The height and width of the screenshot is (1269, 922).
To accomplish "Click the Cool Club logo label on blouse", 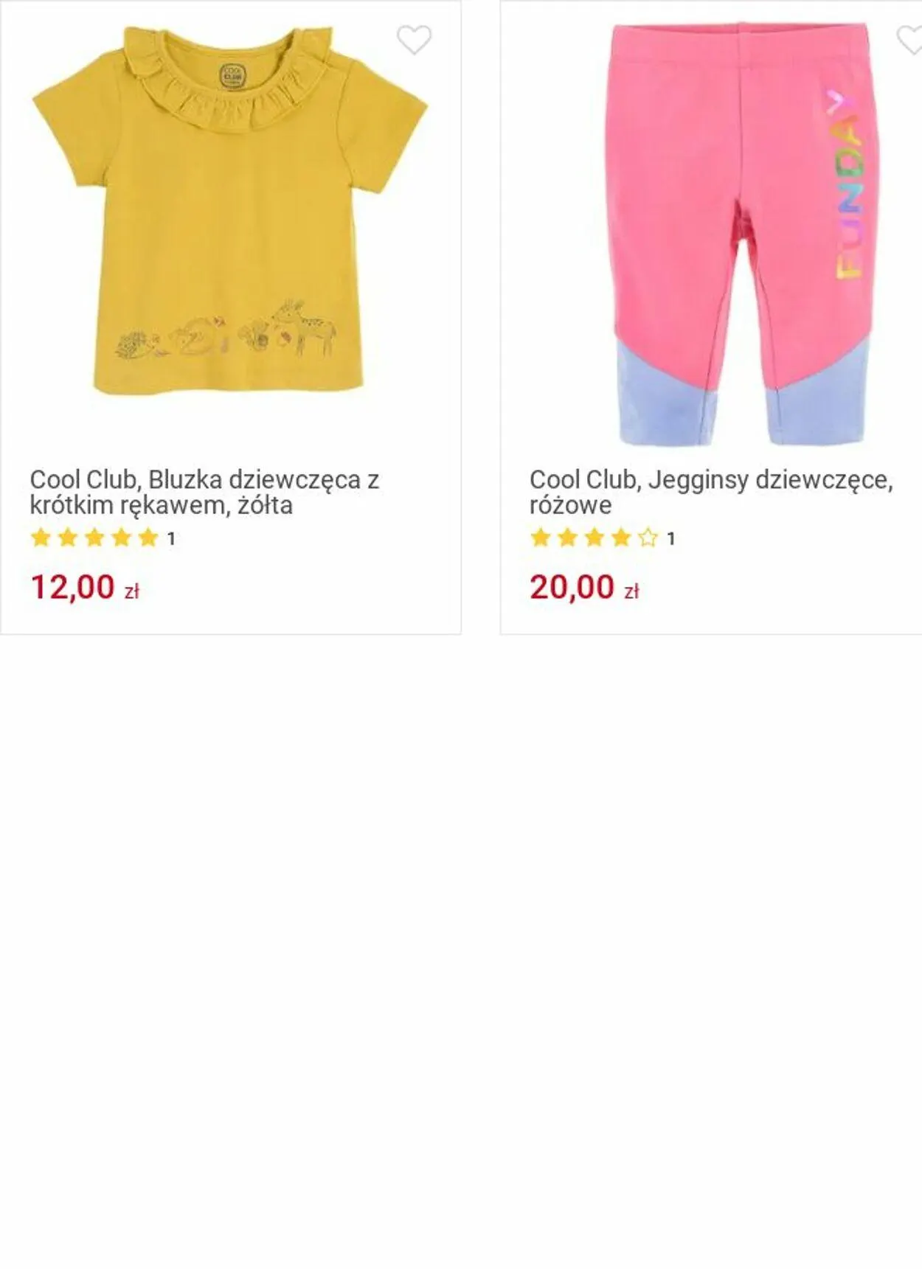I will [x=231, y=74].
